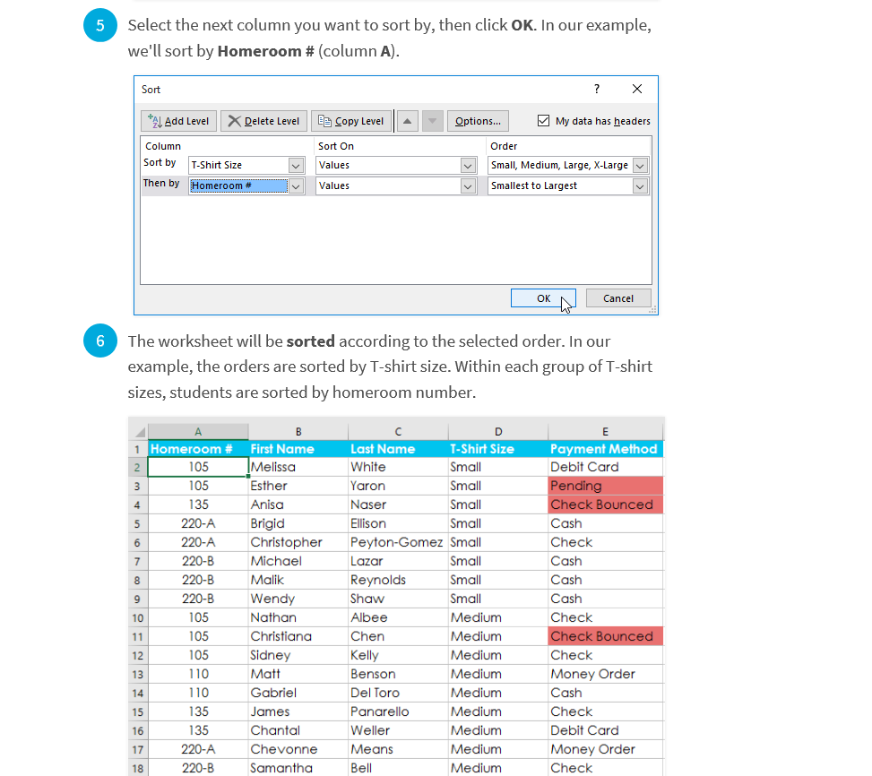872x776 pixels.
Task: Select row header 10
Action: [x=138, y=617]
